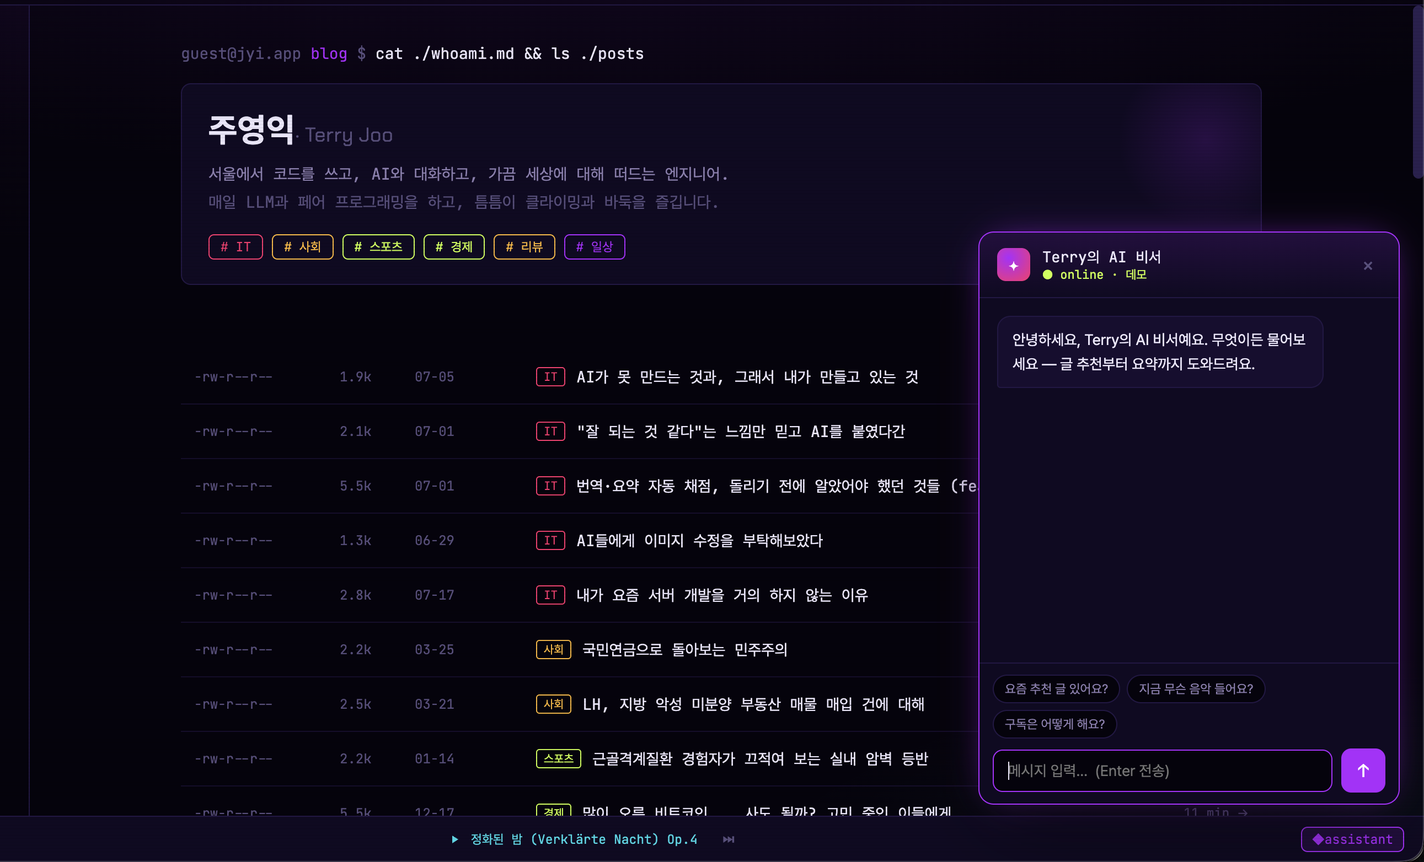Click IT badge on the 07-17 post row
The height and width of the screenshot is (862, 1424).
click(550, 595)
